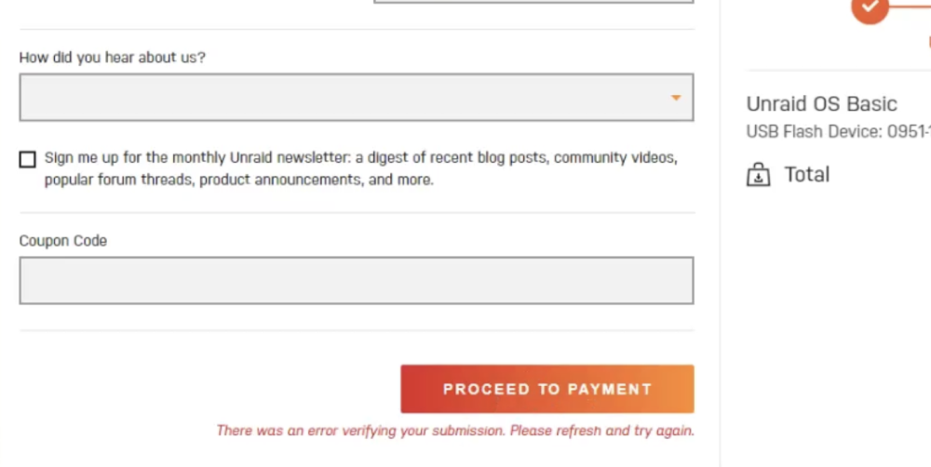Select the "Unraid OS Basic" product title

[821, 104]
